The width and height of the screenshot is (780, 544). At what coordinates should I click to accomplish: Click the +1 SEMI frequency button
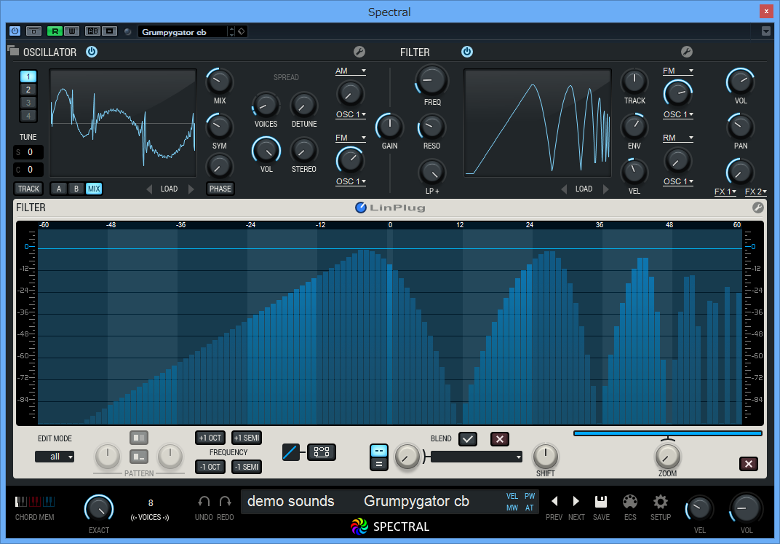[246, 438]
